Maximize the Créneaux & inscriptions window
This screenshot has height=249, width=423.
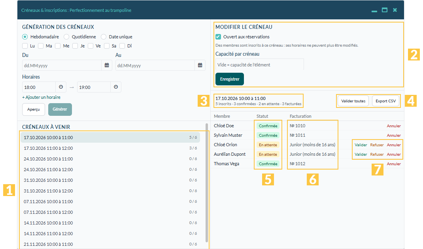385,10
